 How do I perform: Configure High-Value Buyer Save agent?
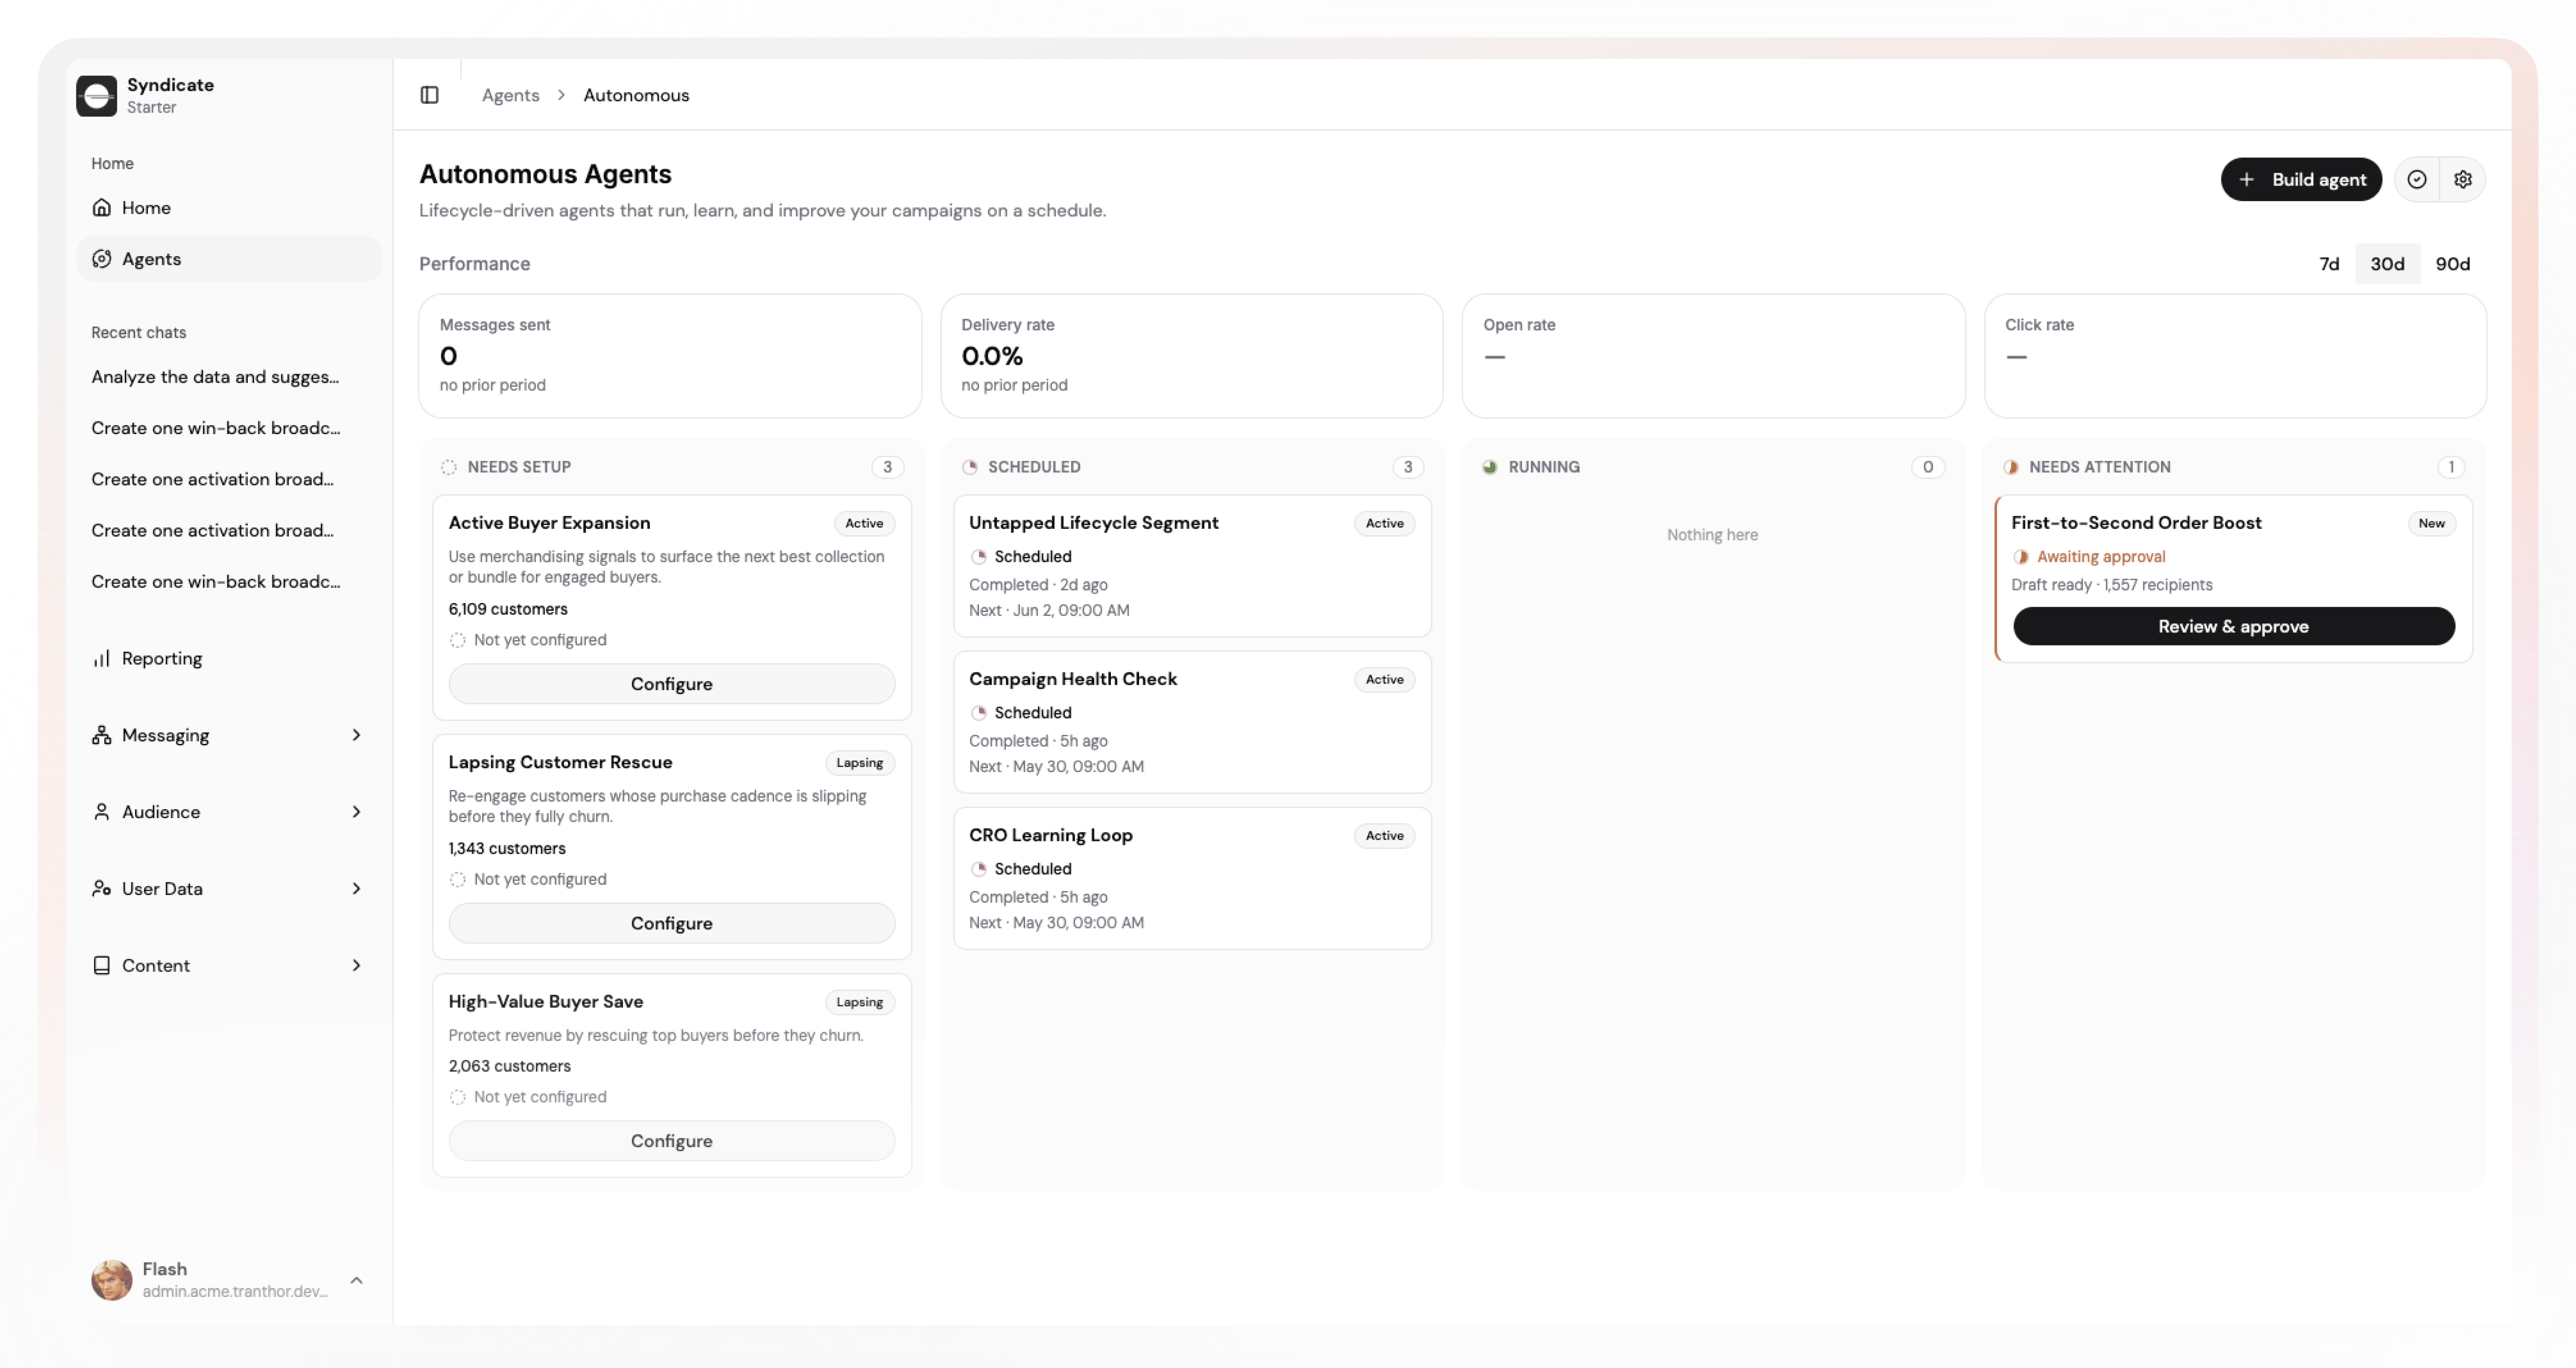[672, 1141]
